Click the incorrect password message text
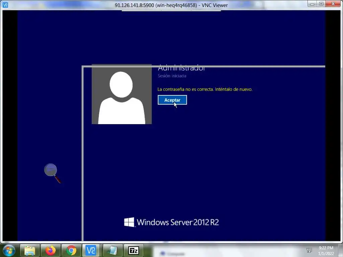Screen dimensions: 343x257 (x=205, y=89)
